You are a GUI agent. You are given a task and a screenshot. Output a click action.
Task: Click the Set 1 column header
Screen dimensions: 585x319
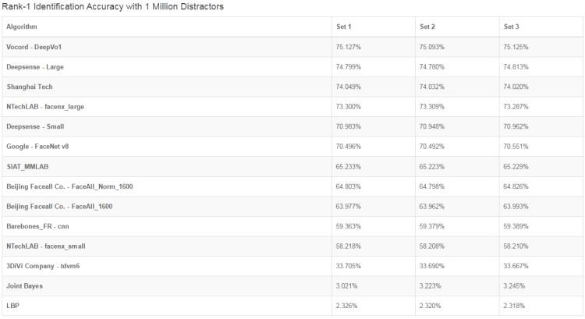[344, 27]
